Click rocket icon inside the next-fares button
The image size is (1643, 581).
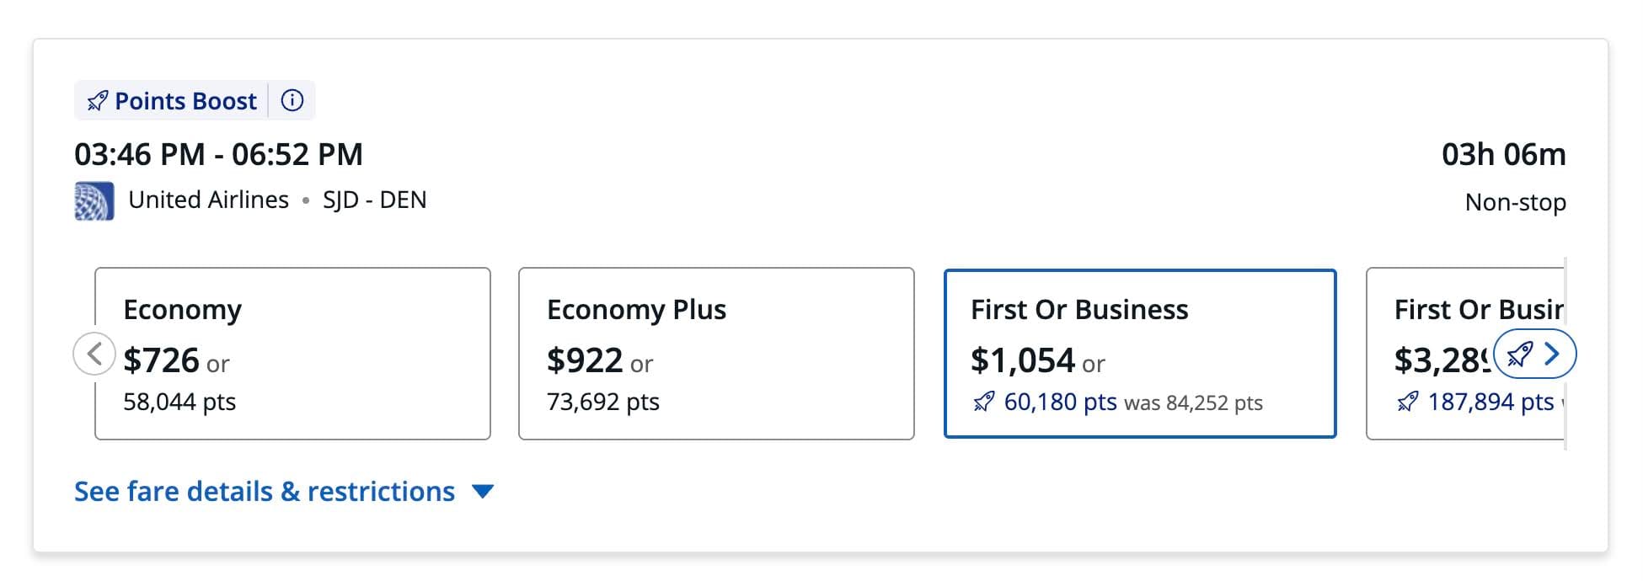tap(1519, 354)
